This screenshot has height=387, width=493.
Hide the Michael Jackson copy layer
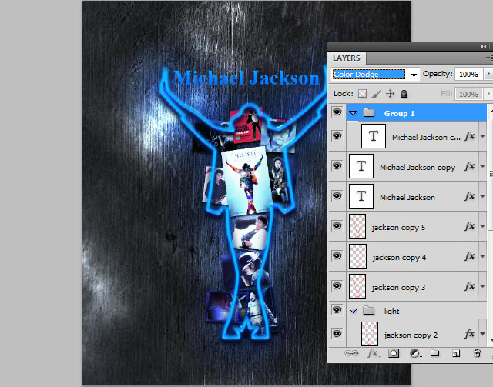(337, 166)
